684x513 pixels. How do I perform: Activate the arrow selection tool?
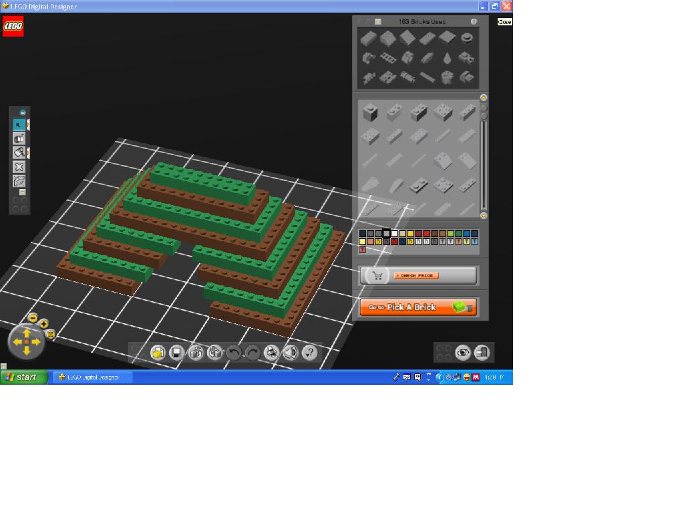pos(19,125)
